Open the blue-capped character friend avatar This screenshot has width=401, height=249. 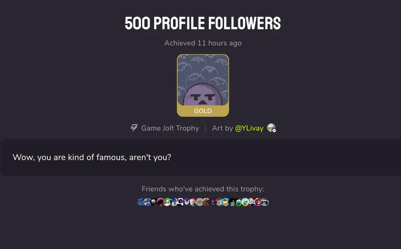(x=147, y=202)
